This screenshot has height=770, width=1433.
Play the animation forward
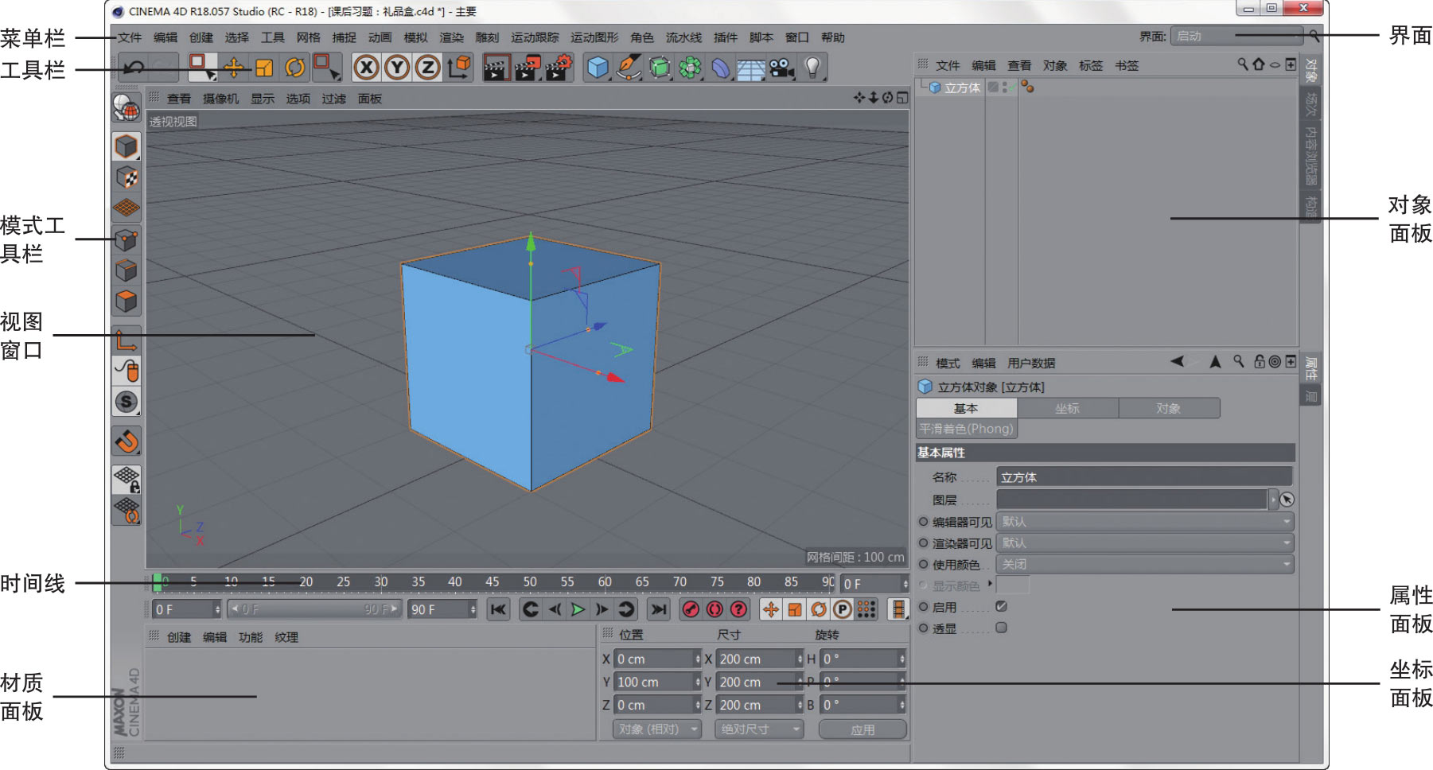pos(578,610)
